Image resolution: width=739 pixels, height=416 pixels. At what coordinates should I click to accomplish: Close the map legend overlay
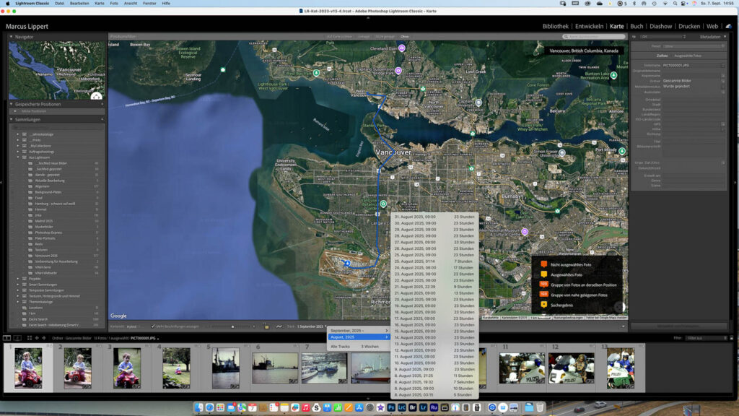point(618,259)
